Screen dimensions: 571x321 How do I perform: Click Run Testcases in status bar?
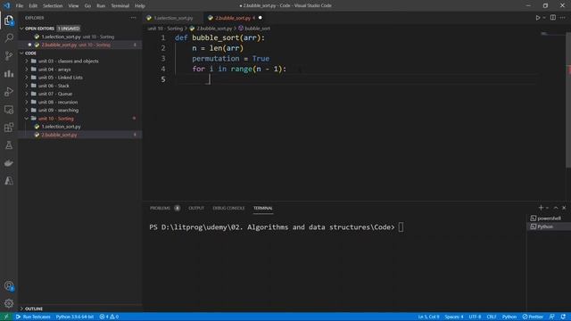pyautogui.click(x=33, y=317)
